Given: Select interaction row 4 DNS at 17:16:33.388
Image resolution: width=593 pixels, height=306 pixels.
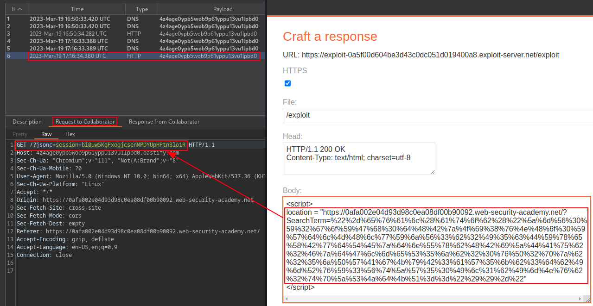Looking at the screenshot, I should (x=135, y=41).
